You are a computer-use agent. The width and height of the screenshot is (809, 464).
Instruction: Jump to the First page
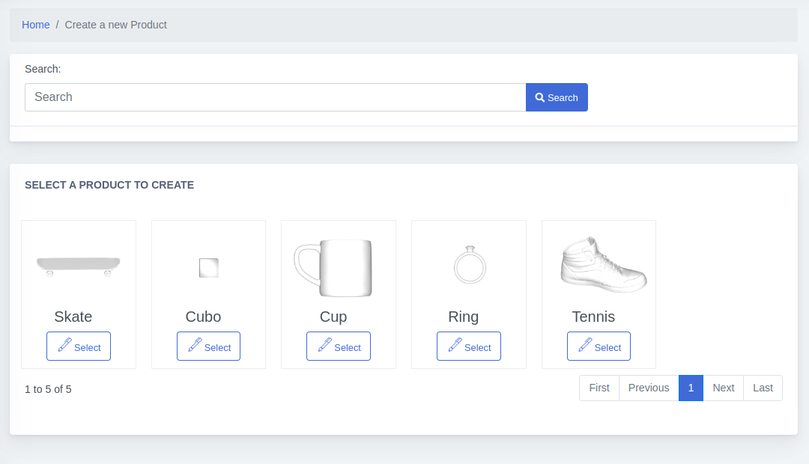tap(599, 388)
